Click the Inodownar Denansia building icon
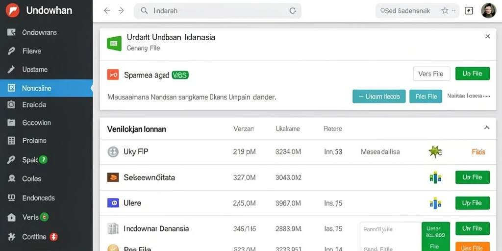Screen dimensions: 502x251 tap(113, 228)
